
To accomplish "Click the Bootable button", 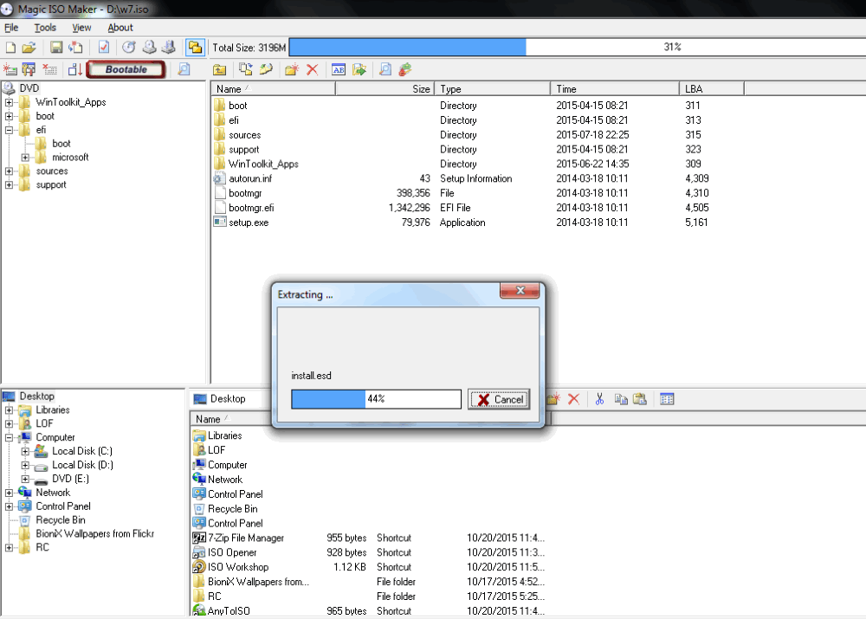I will [x=126, y=69].
